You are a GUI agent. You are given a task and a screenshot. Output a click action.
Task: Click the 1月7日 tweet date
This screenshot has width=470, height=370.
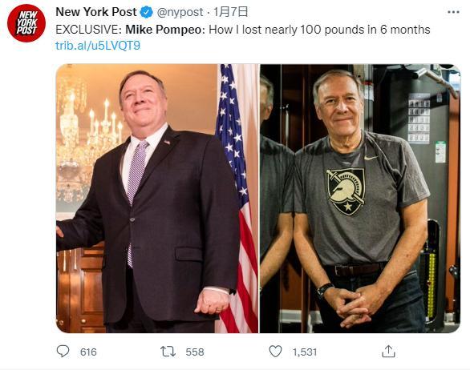[x=231, y=12]
